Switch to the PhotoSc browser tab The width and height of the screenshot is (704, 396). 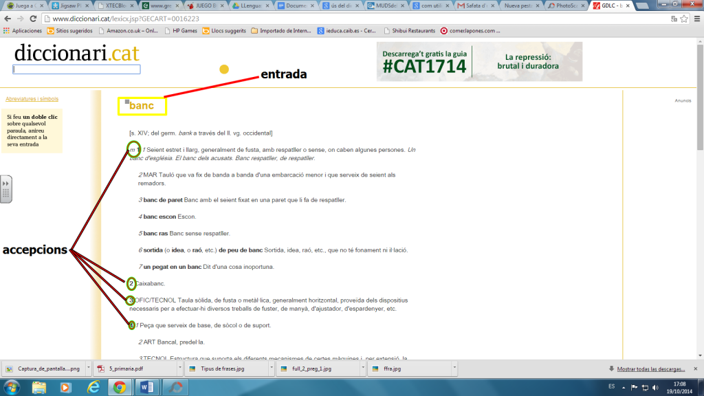[564, 5]
